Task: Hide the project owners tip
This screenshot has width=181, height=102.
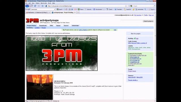Action: click(115, 30)
